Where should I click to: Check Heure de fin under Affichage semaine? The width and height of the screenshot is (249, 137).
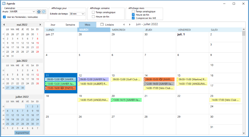93,17
